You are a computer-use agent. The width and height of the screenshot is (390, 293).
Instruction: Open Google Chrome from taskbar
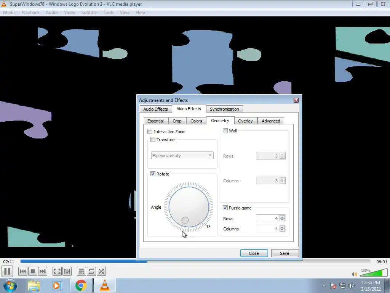81,286
